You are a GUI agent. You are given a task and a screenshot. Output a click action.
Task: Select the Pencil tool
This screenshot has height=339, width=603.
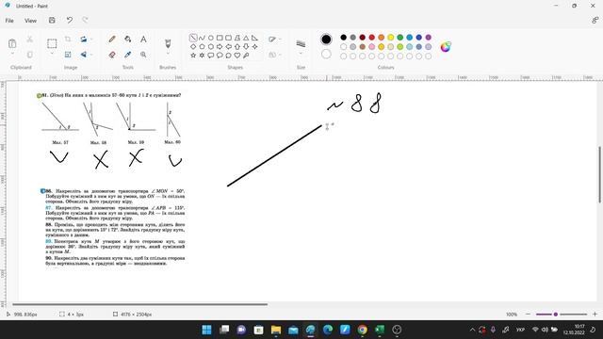112,40
